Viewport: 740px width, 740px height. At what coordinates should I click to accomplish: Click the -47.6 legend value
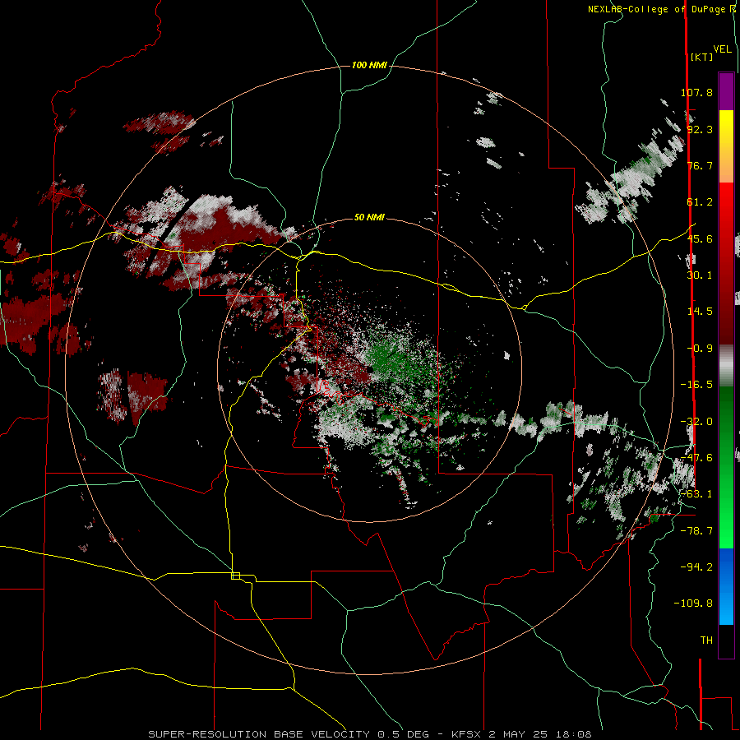tap(696, 458)
